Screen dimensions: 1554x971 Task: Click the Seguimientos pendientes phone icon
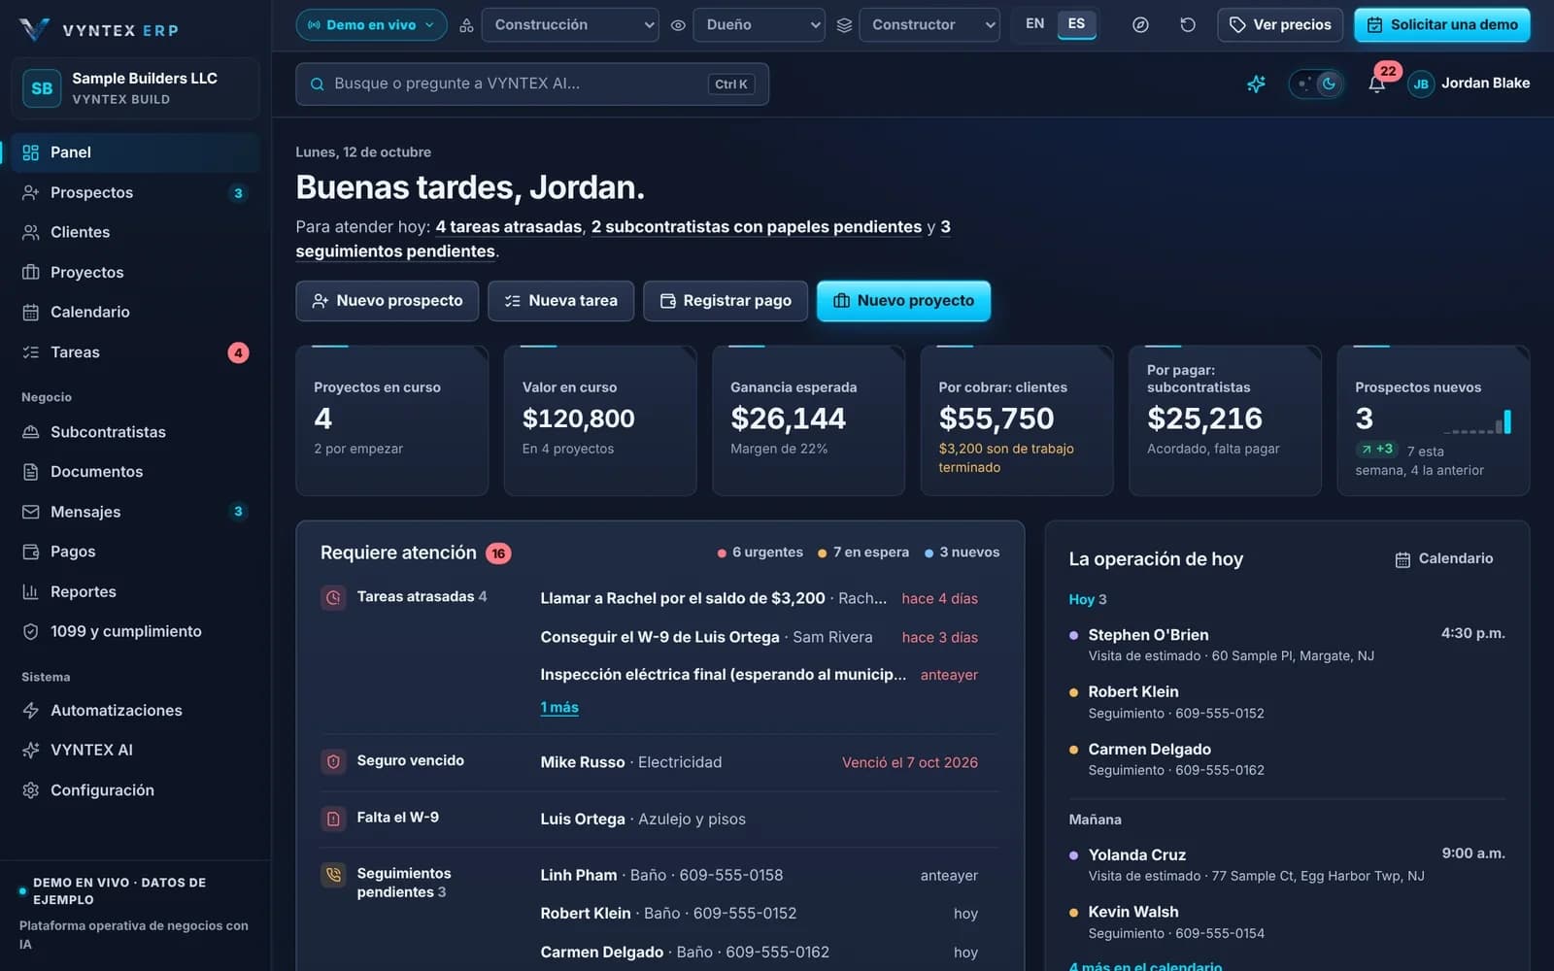tap(333, 874)
